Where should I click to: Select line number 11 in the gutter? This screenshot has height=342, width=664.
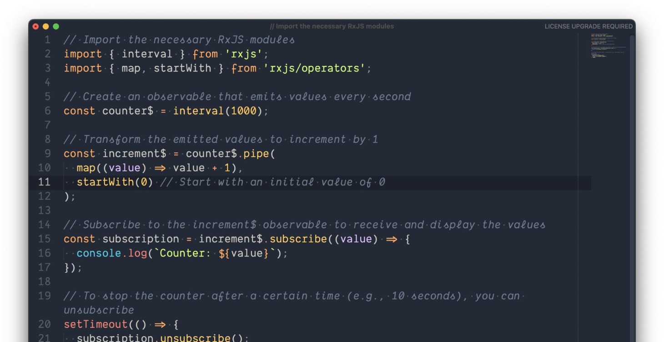click(x=44, y=182)
